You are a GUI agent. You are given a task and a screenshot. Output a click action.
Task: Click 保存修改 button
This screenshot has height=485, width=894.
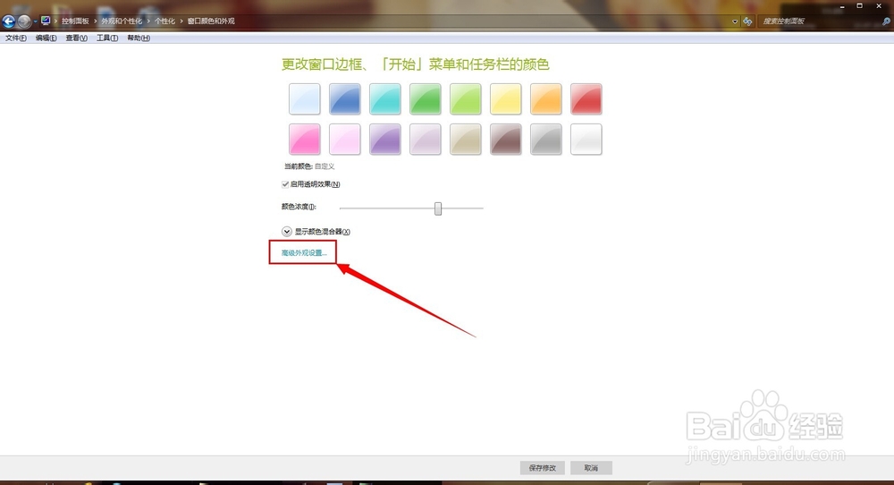click(543, 468)
